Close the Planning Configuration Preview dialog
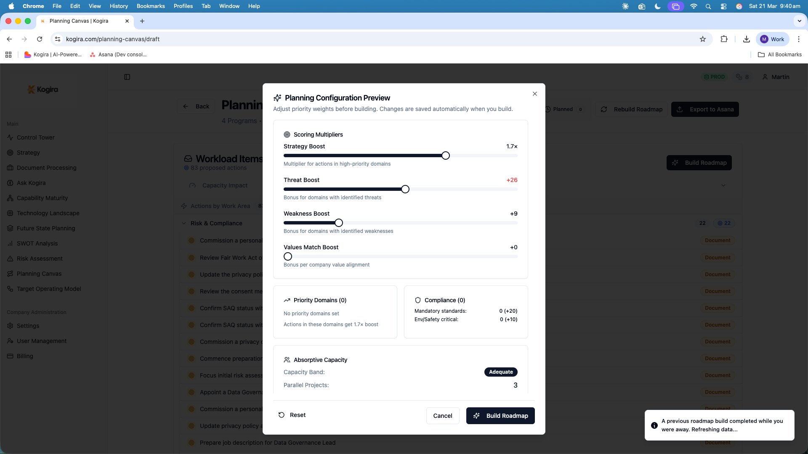808x454 pixels. 535,94
